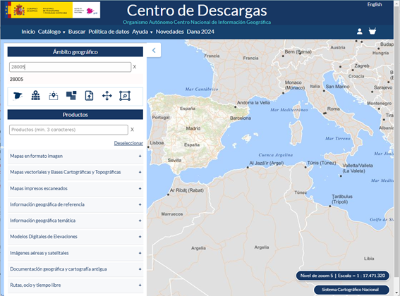Expand Modelos Digitales de Elevaciones
Viewport: 400px width, 296px height.
(x=75, y=237)
